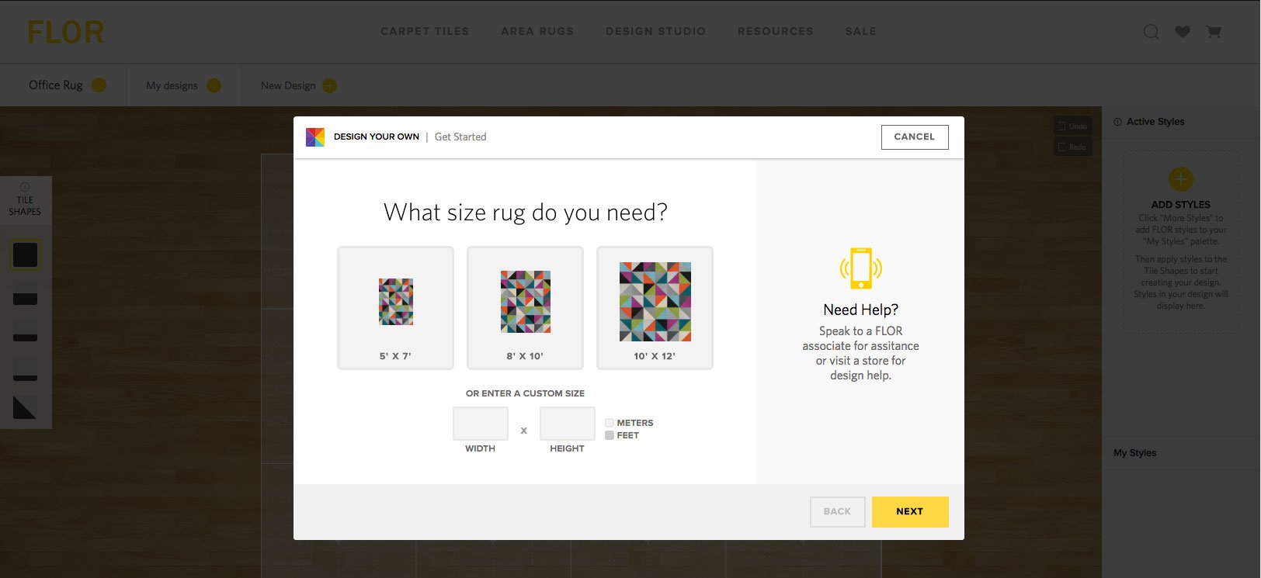Click the Undo button

point(1073,126)
